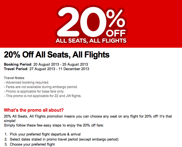Click the '25 August 2013' booking end date
This screenshot has height=147, width=182.
pyautogui.click(x=75, y=64)
